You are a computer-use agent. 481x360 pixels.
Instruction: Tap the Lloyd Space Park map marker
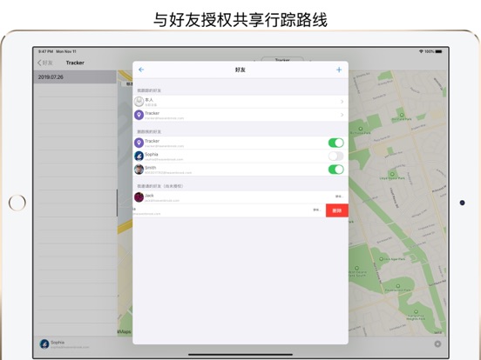392,174
